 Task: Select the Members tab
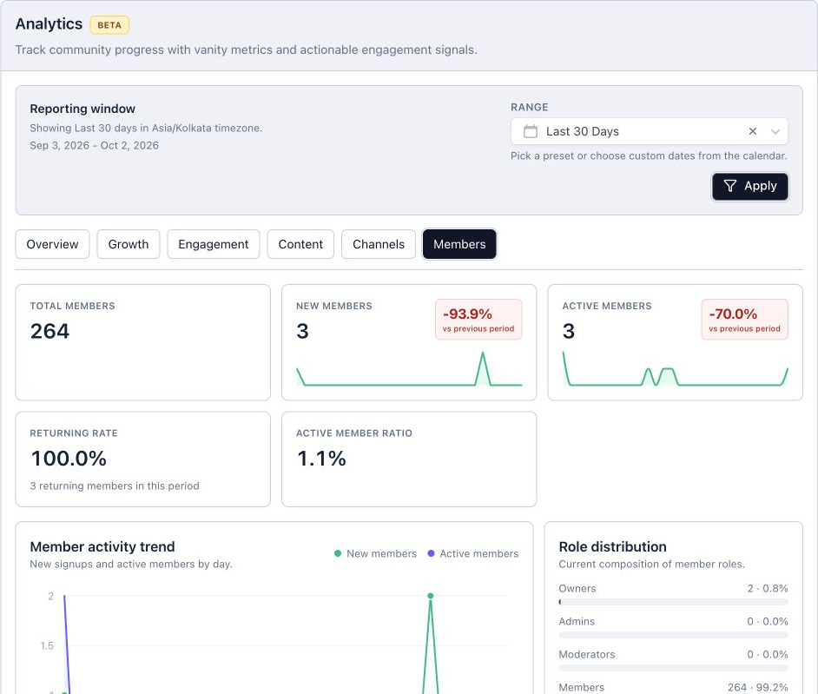(x=459, y=244)
